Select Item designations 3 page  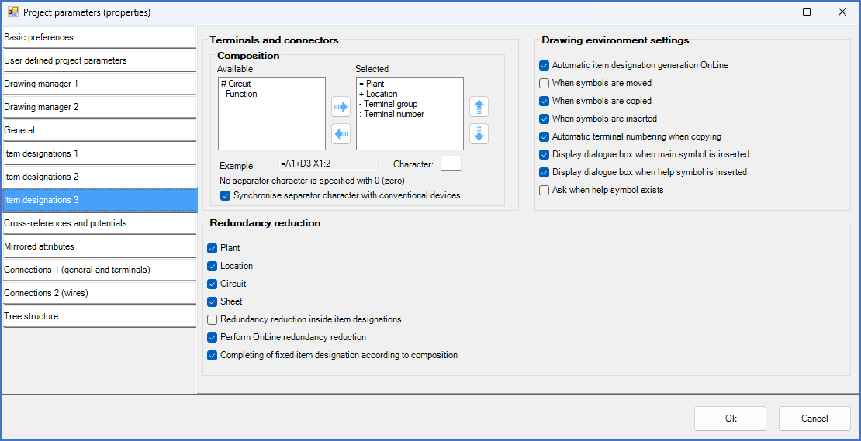pos(99,200)
